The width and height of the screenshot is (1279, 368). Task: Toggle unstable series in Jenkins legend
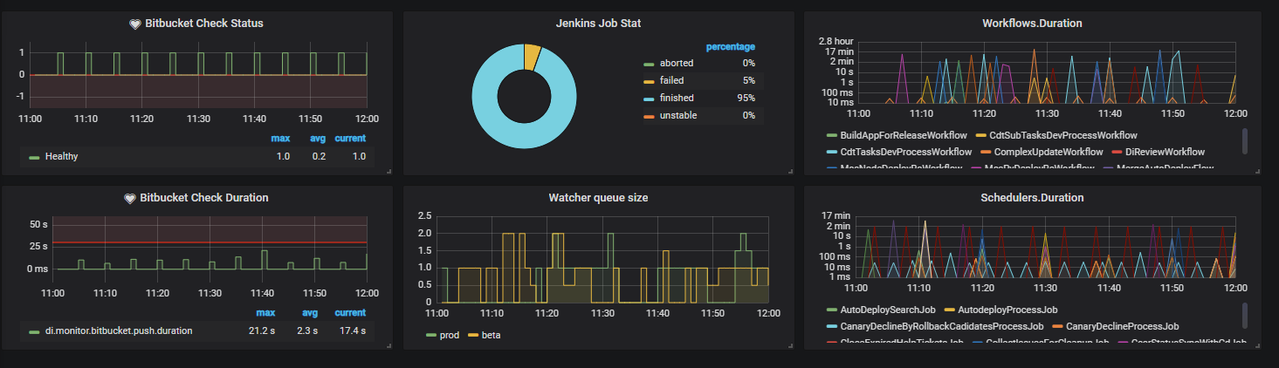point(678,115)
